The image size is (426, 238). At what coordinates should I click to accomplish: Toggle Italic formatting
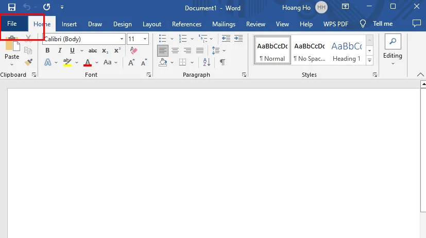click(60, 50)
